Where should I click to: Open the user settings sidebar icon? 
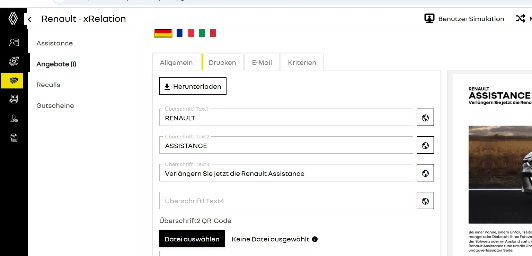click(x=14, y=119)
